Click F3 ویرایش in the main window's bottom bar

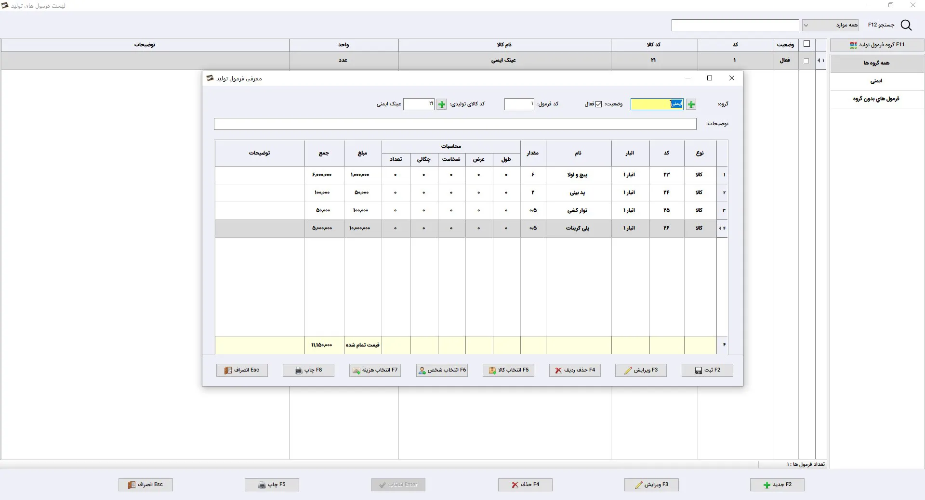point(651,485)
